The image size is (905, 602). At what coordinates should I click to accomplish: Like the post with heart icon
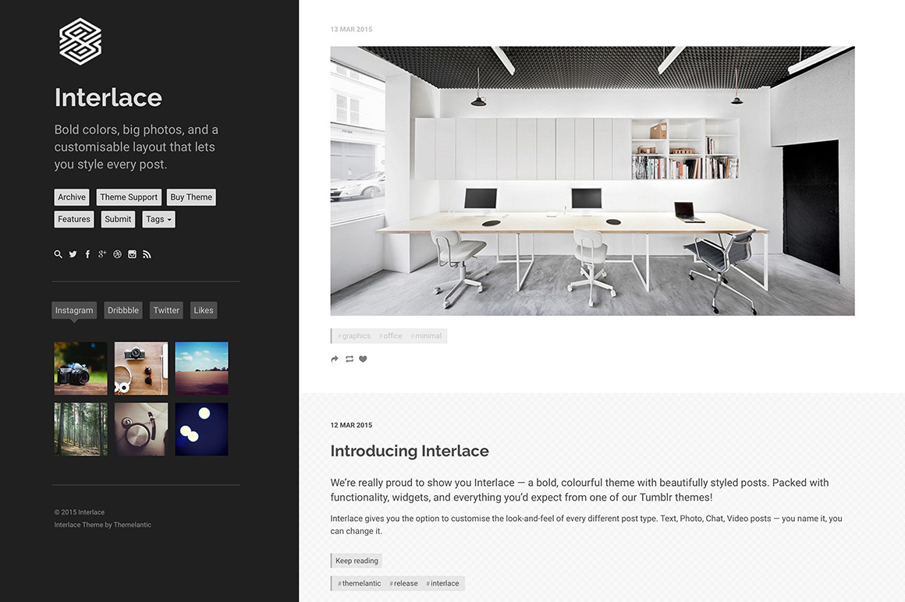coord(363,359)
